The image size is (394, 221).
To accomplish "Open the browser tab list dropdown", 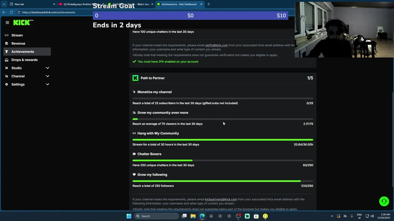I will (4, 4).
